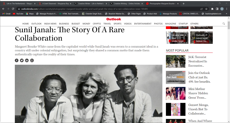230x123 pixels.
Task: Open the INDIA NEWS section
Action: pyautogui.click(x=50, y=24)
